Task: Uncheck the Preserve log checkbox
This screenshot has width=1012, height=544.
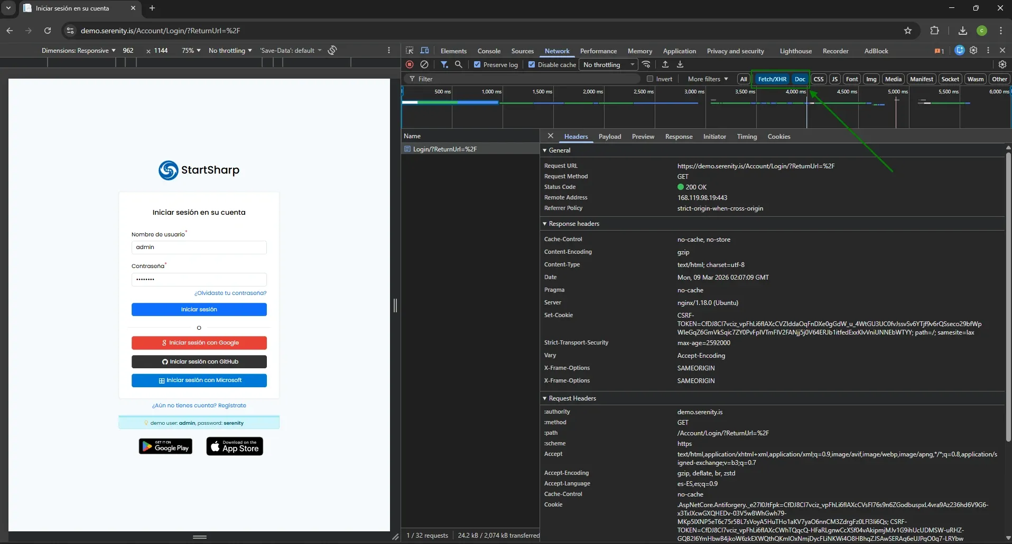Action: [477, 64]
